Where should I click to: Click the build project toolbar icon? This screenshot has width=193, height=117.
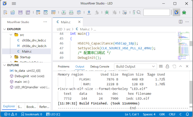pyautogui.click(x=64, y=12)
